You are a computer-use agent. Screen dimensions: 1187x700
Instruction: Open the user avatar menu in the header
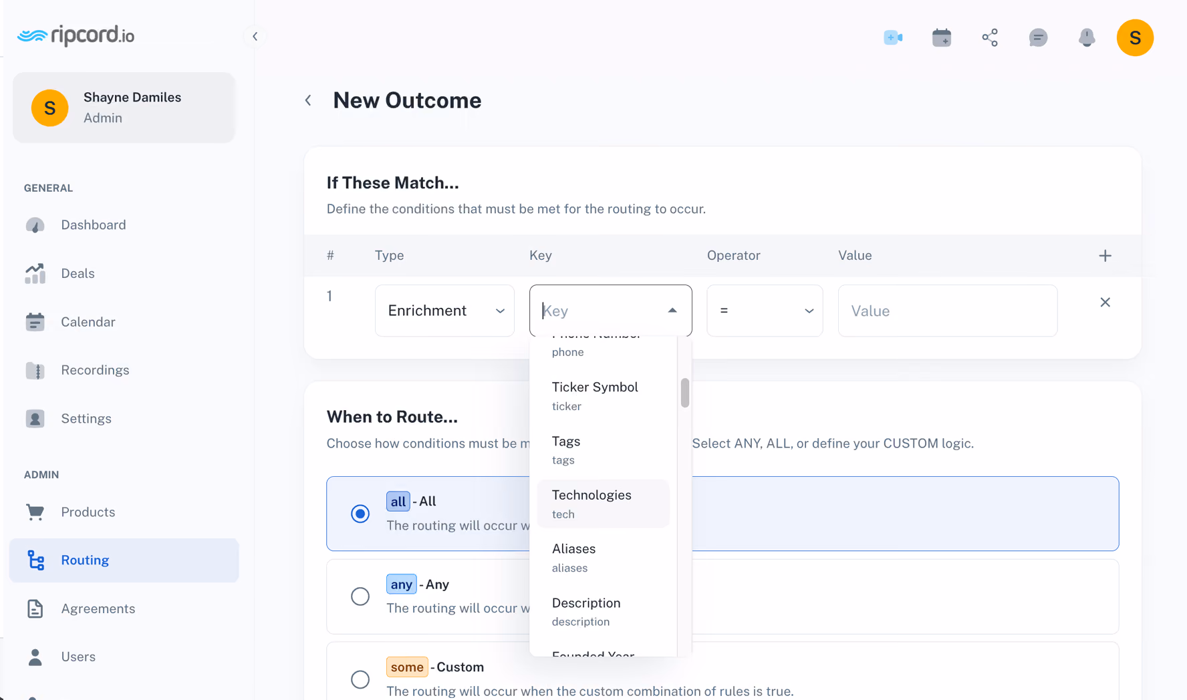point(1135,37)
